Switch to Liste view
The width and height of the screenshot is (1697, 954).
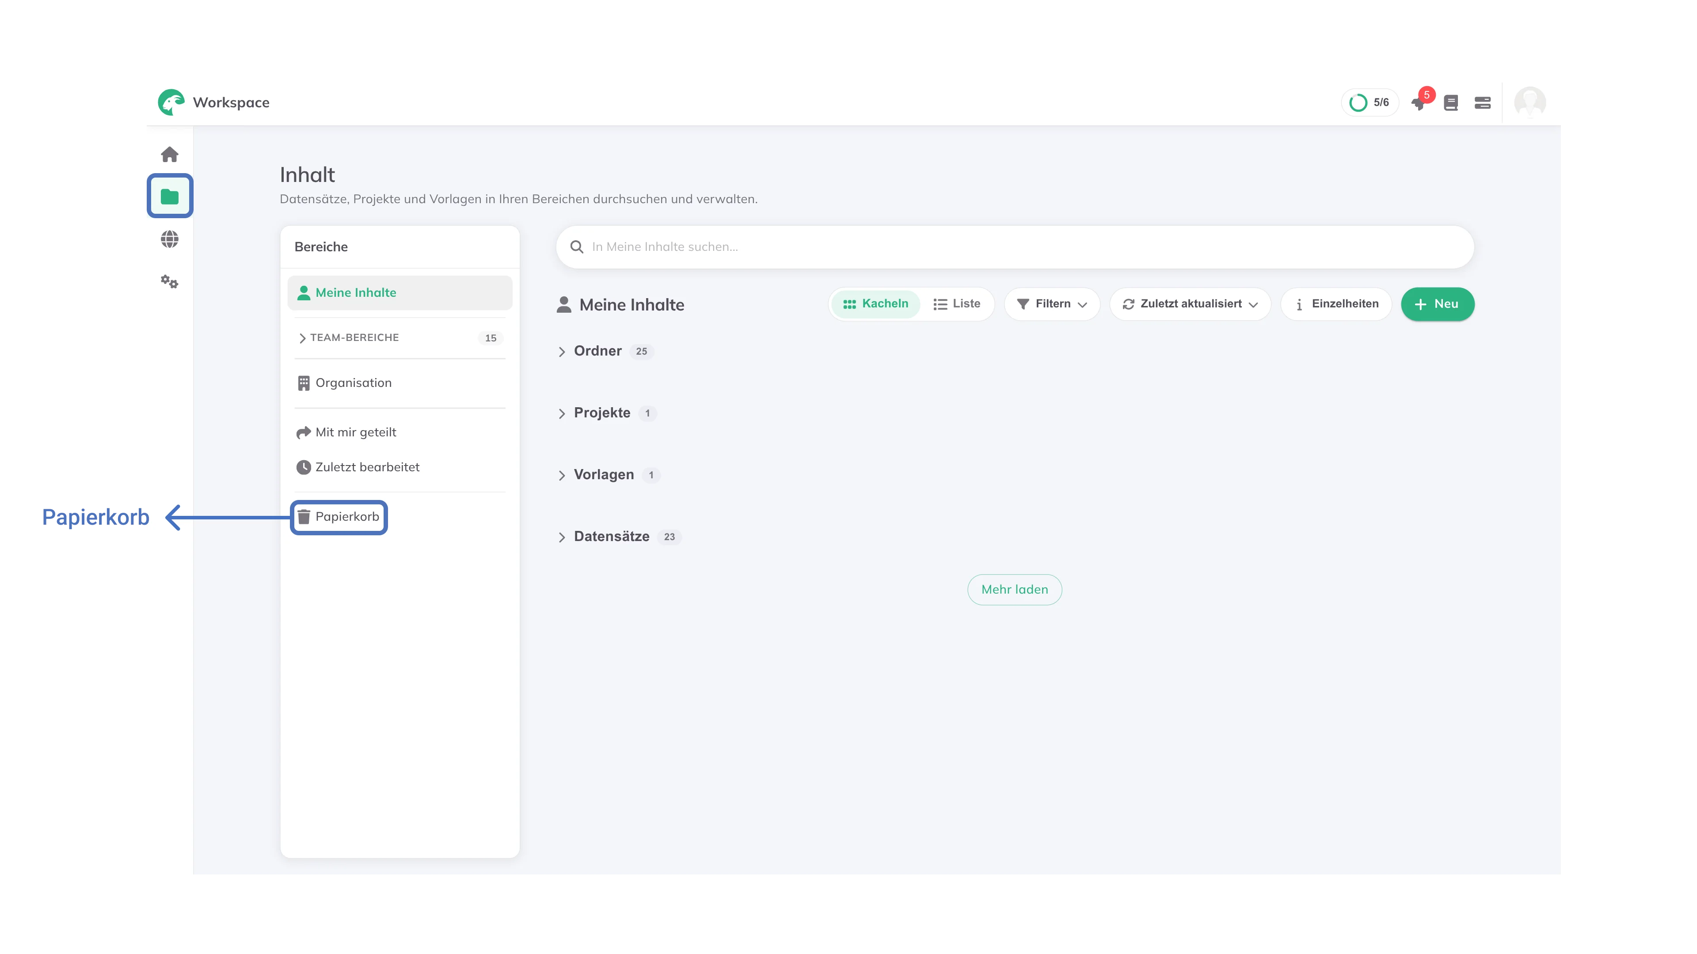coord(956,303)
